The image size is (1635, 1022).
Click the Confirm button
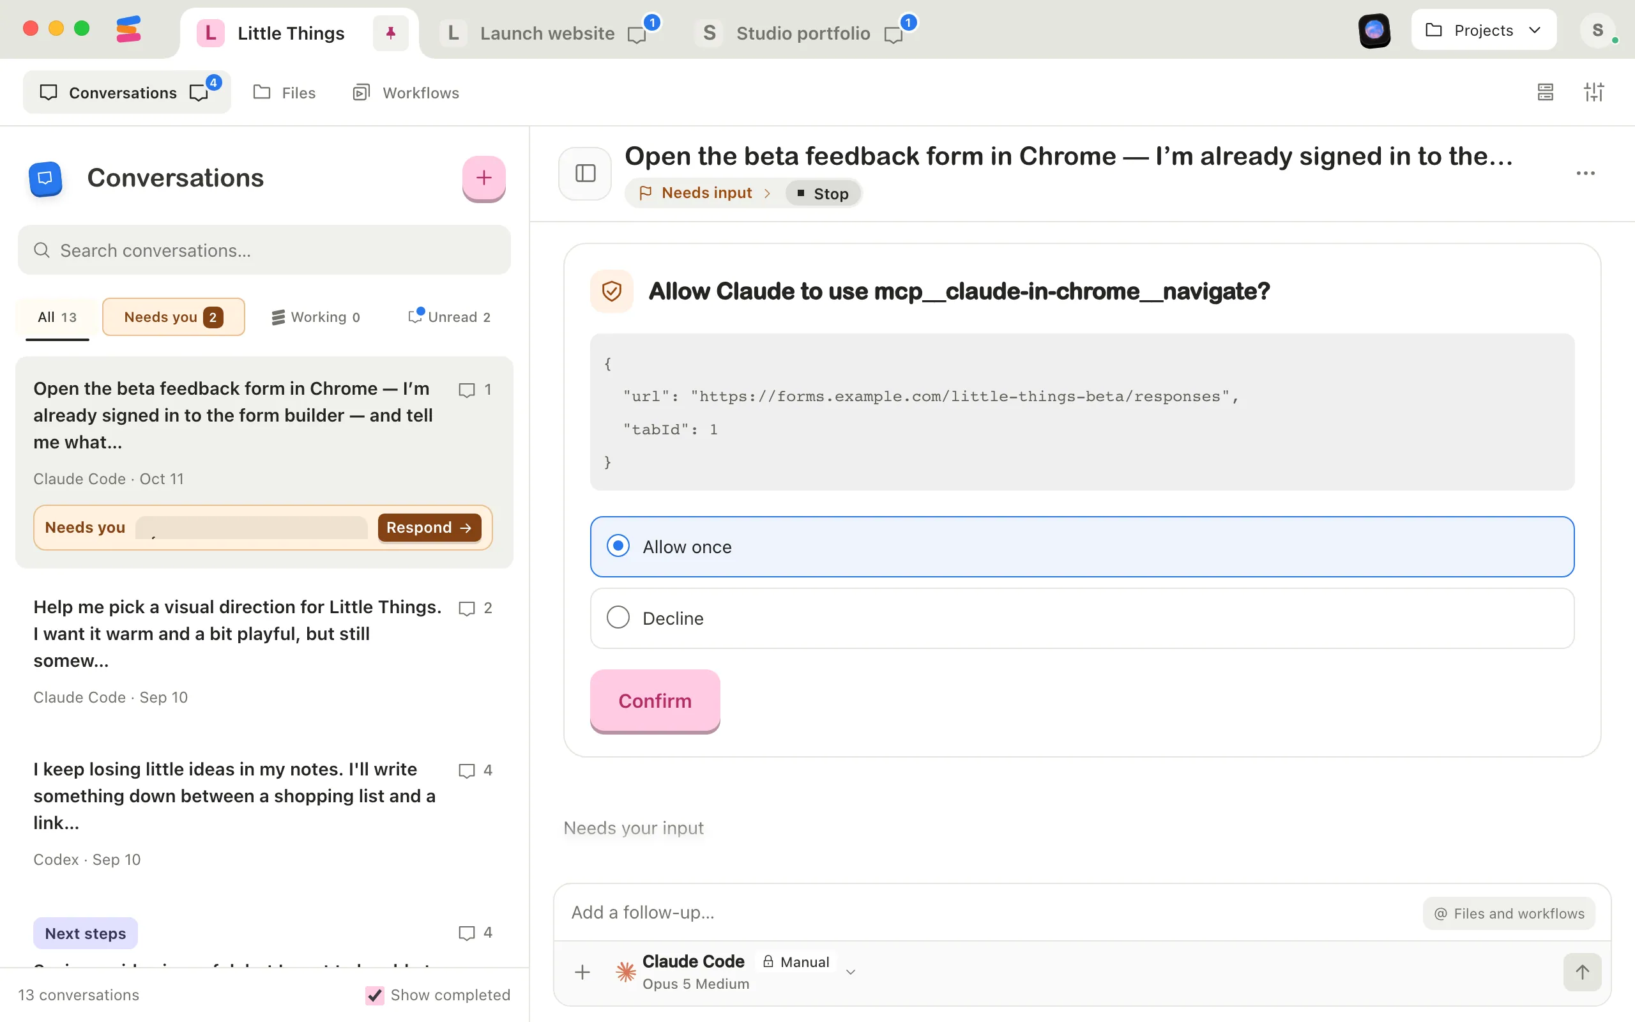click(655, 701)
